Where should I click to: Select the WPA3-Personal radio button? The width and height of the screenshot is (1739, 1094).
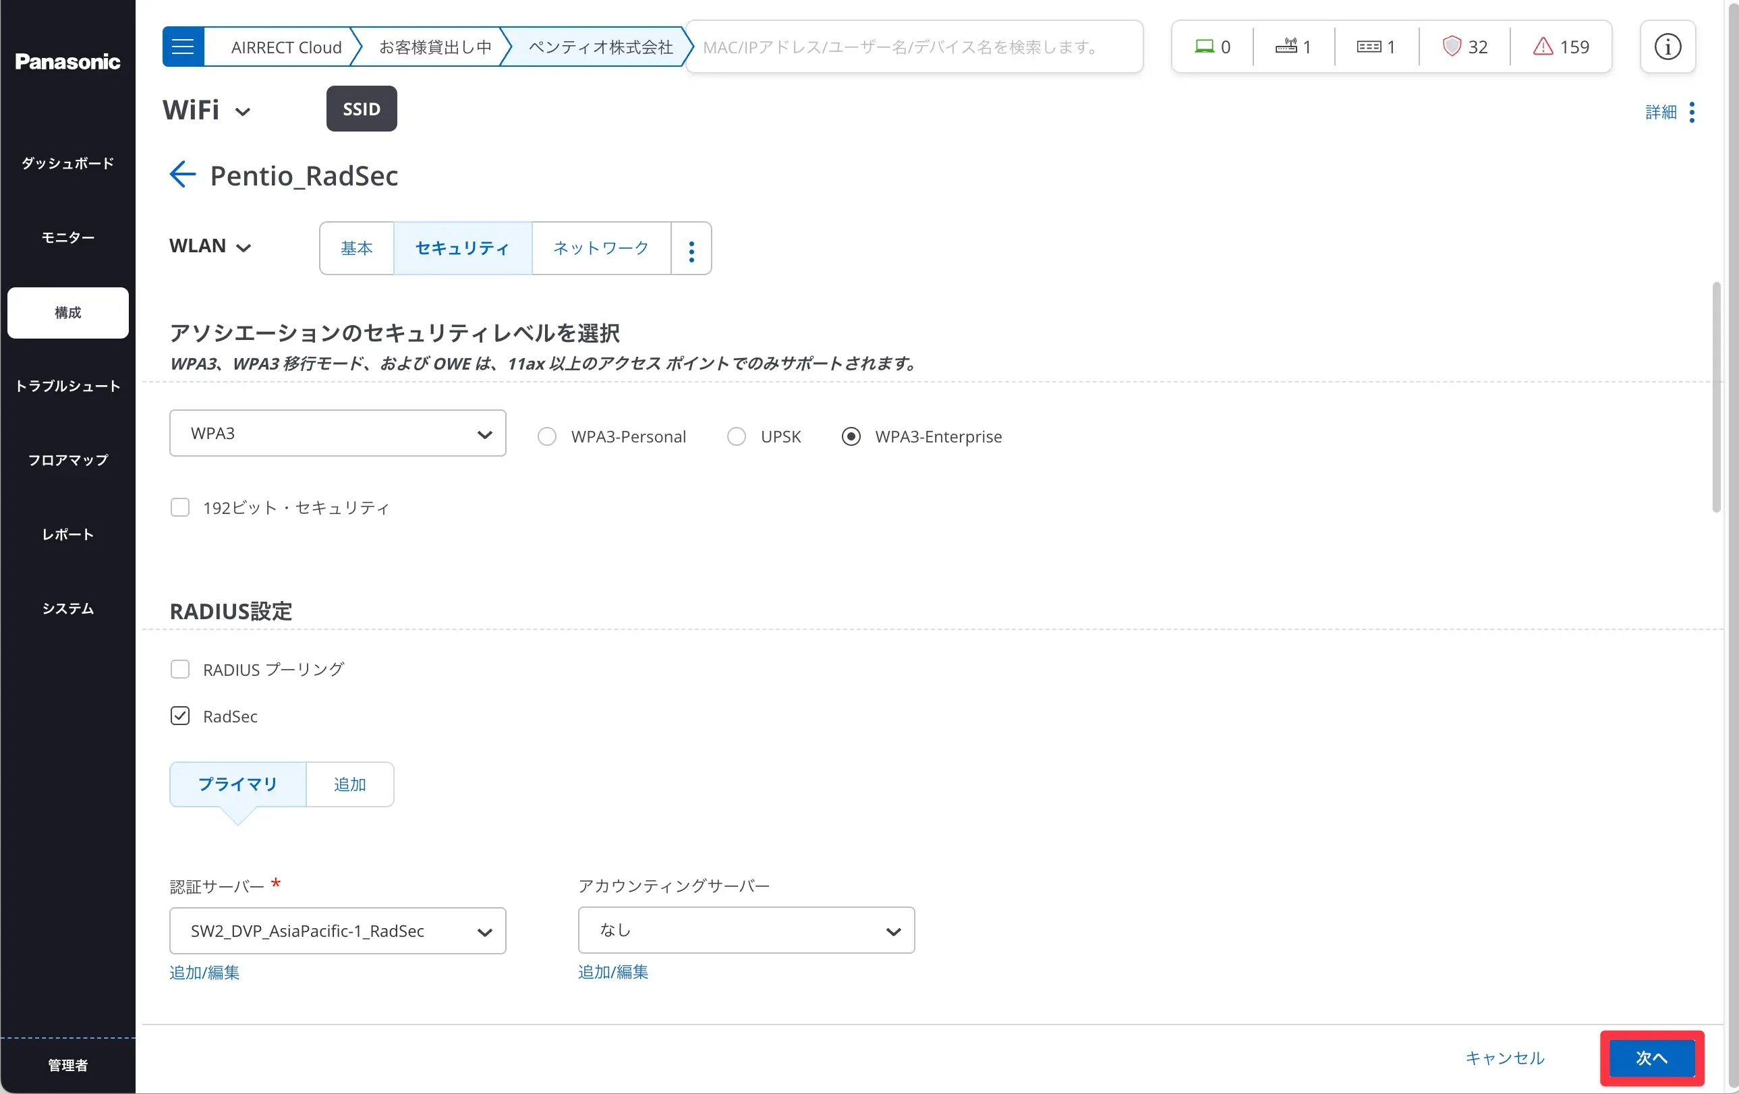(546, 437)
